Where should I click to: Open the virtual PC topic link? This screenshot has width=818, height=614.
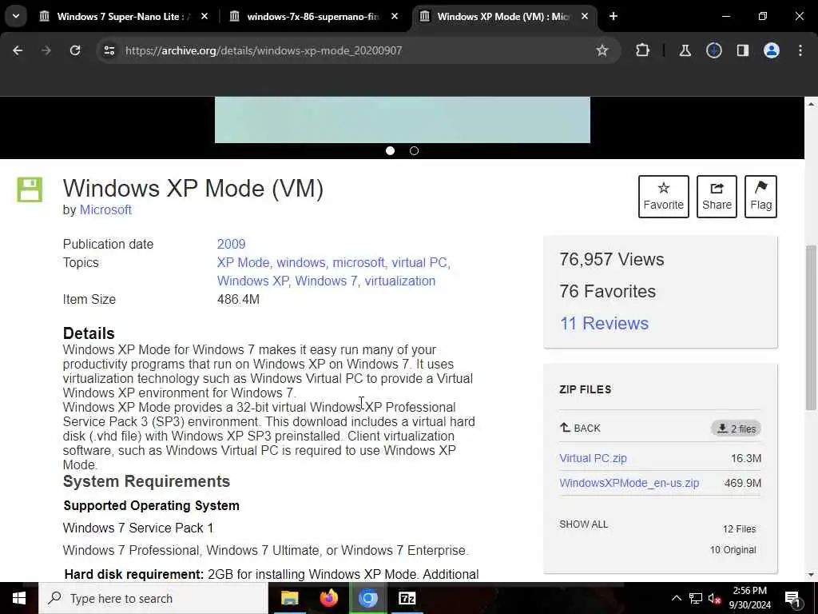tap(419, 262)
